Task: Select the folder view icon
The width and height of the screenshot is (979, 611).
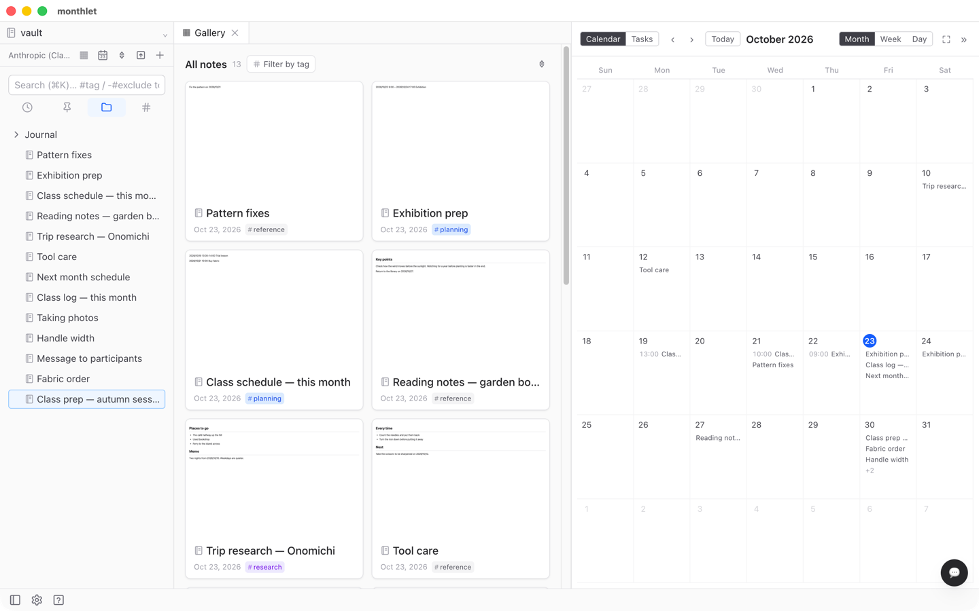Action: [x=107, y=107]
